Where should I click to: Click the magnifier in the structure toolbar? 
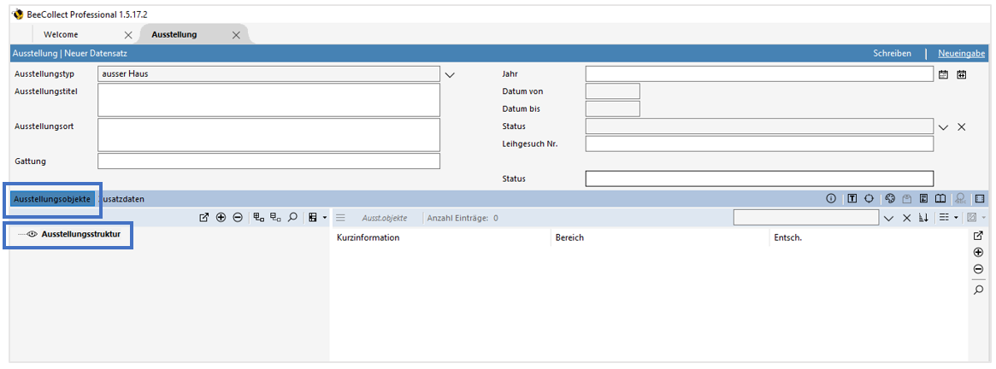tap(292, 218)
